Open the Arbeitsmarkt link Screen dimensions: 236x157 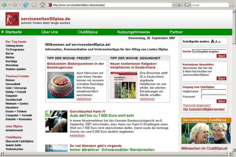tap(14, 130)
